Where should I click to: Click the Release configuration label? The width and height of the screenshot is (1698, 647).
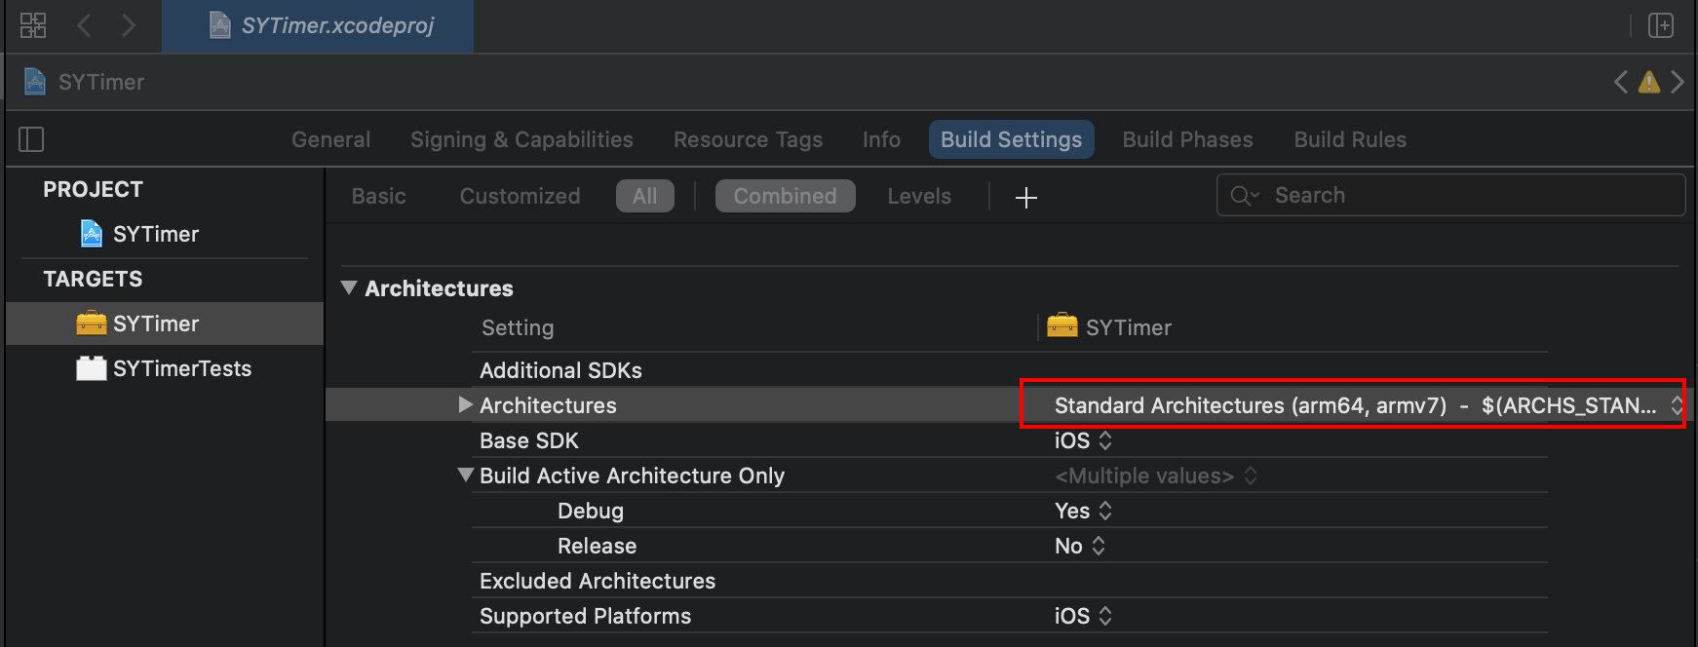[x=598, y=546]
